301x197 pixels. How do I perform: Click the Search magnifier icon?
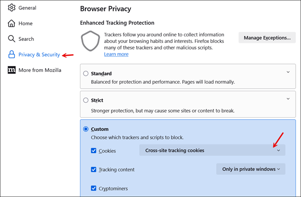[x=11, y=39]
